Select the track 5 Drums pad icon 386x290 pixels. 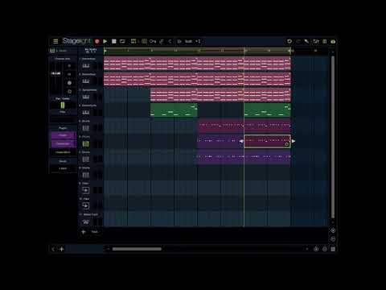(86, 128)
